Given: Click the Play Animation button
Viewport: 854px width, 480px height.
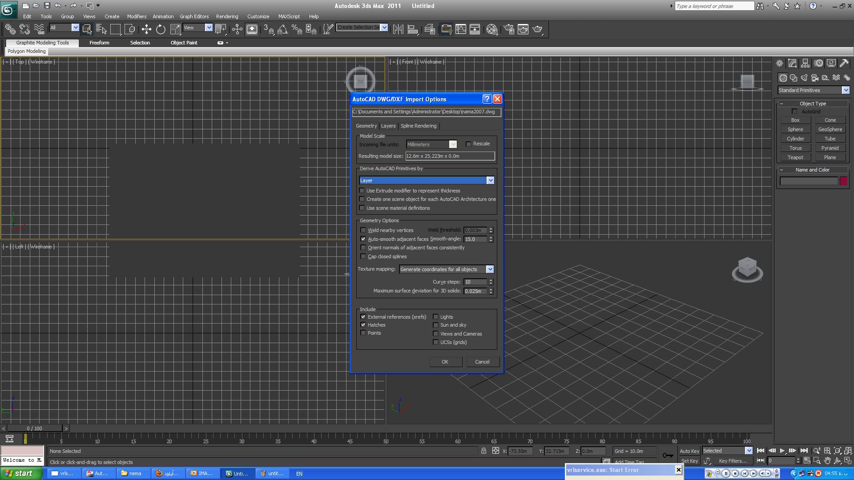Looking at the screenshot, I should (782, 451).
